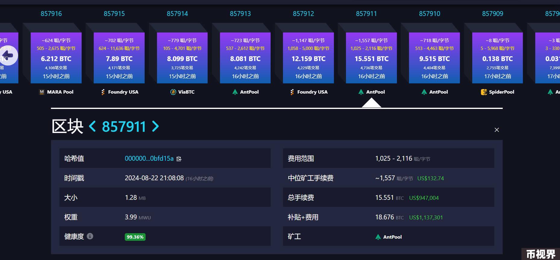Open AntPool icon under block 857911
This screenshot has height=260, width=560.
click(361, 92)
